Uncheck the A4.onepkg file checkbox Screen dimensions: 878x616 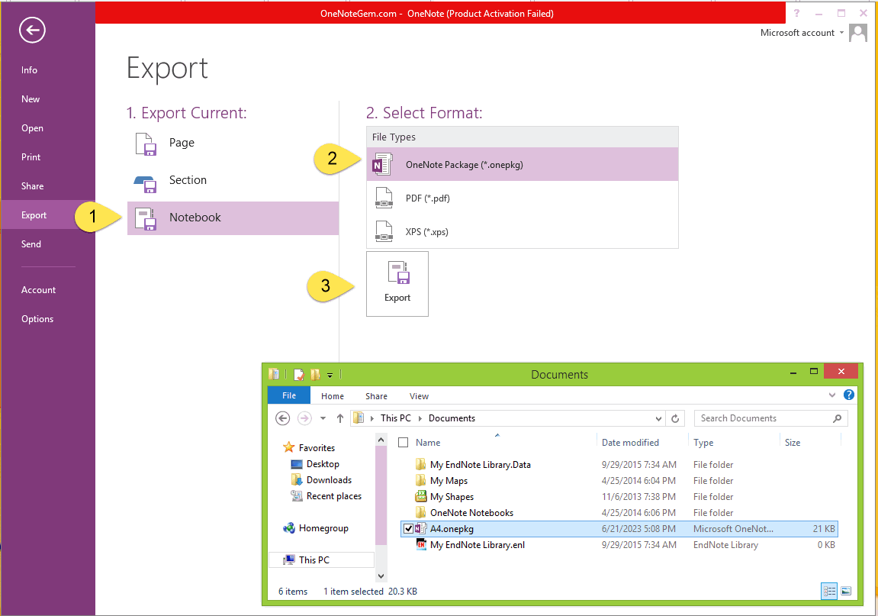click(x=408, y=529)
